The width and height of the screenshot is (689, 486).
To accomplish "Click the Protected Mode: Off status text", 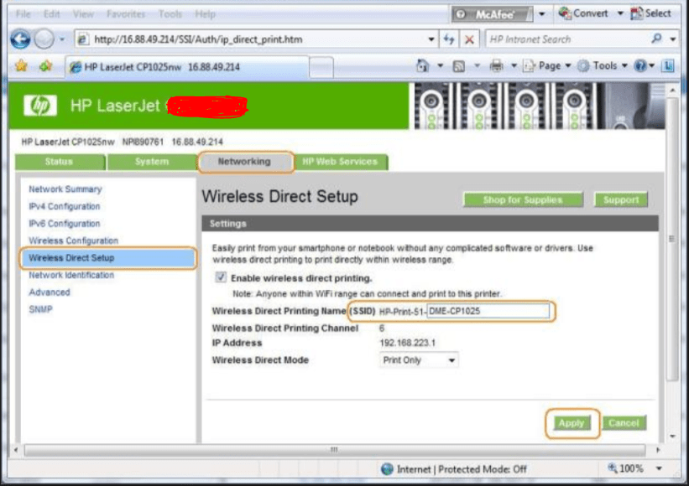I will [483, 469].
